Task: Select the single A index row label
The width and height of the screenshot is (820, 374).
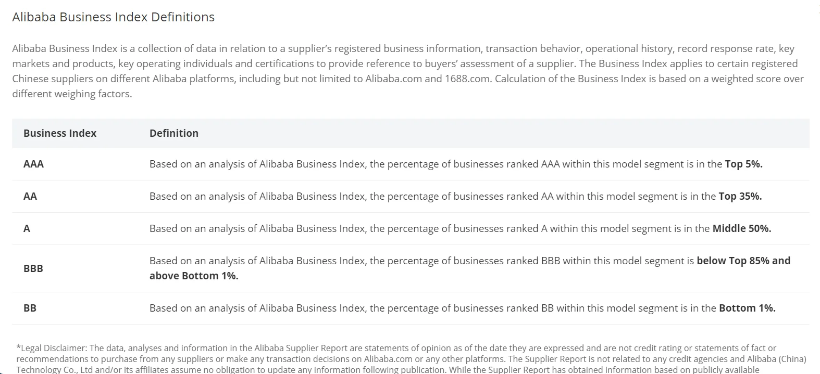Action: (27, 228)
